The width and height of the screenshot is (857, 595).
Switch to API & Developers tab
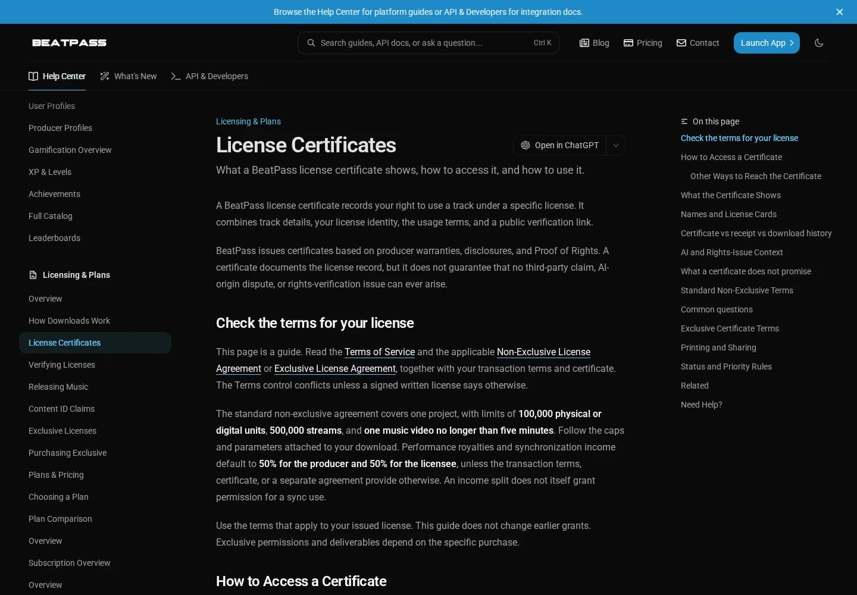click(209, 76)
